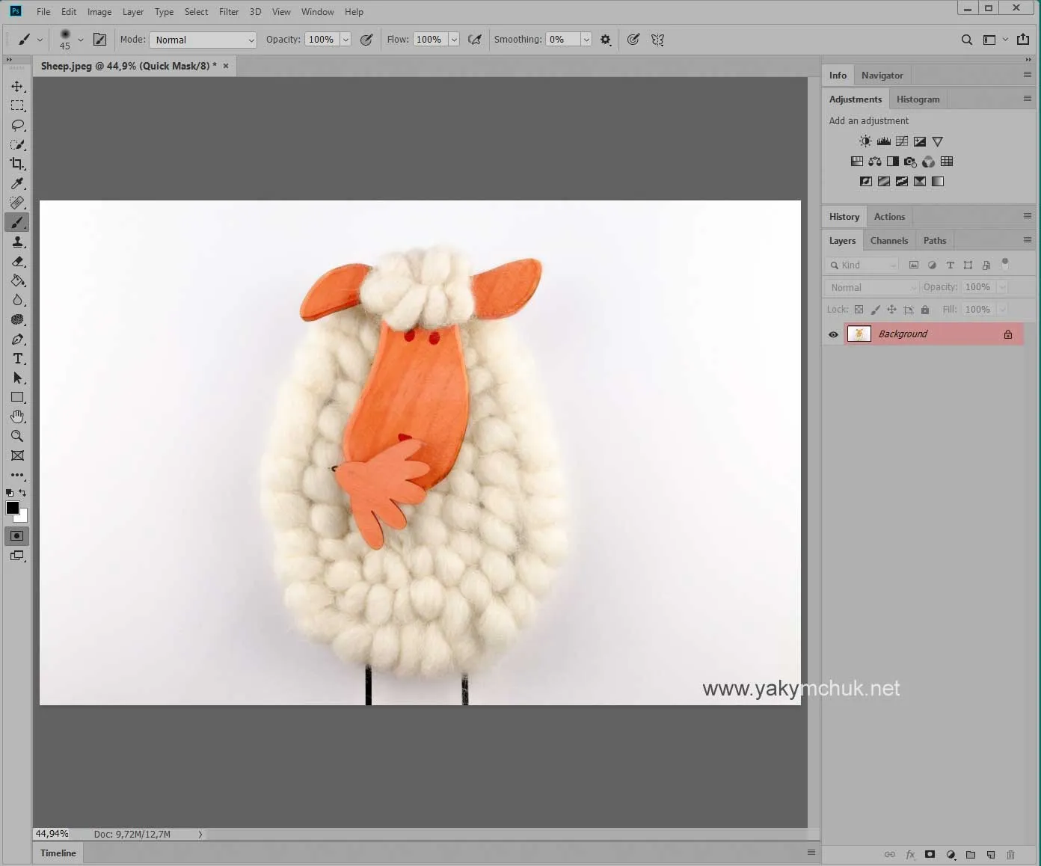Switch to the Channels tab
Screen dimensions: 1041x866
[x=889, y=241]
